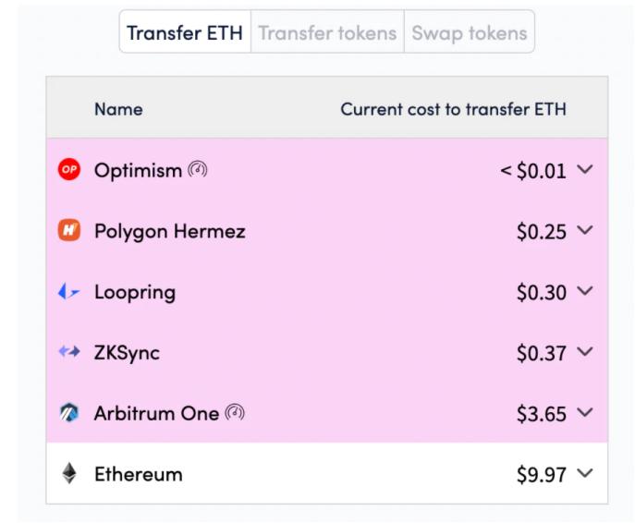Screen dimensions: 635x523
Task: Expand the Optimism row chevron
Action: [583, 171]
